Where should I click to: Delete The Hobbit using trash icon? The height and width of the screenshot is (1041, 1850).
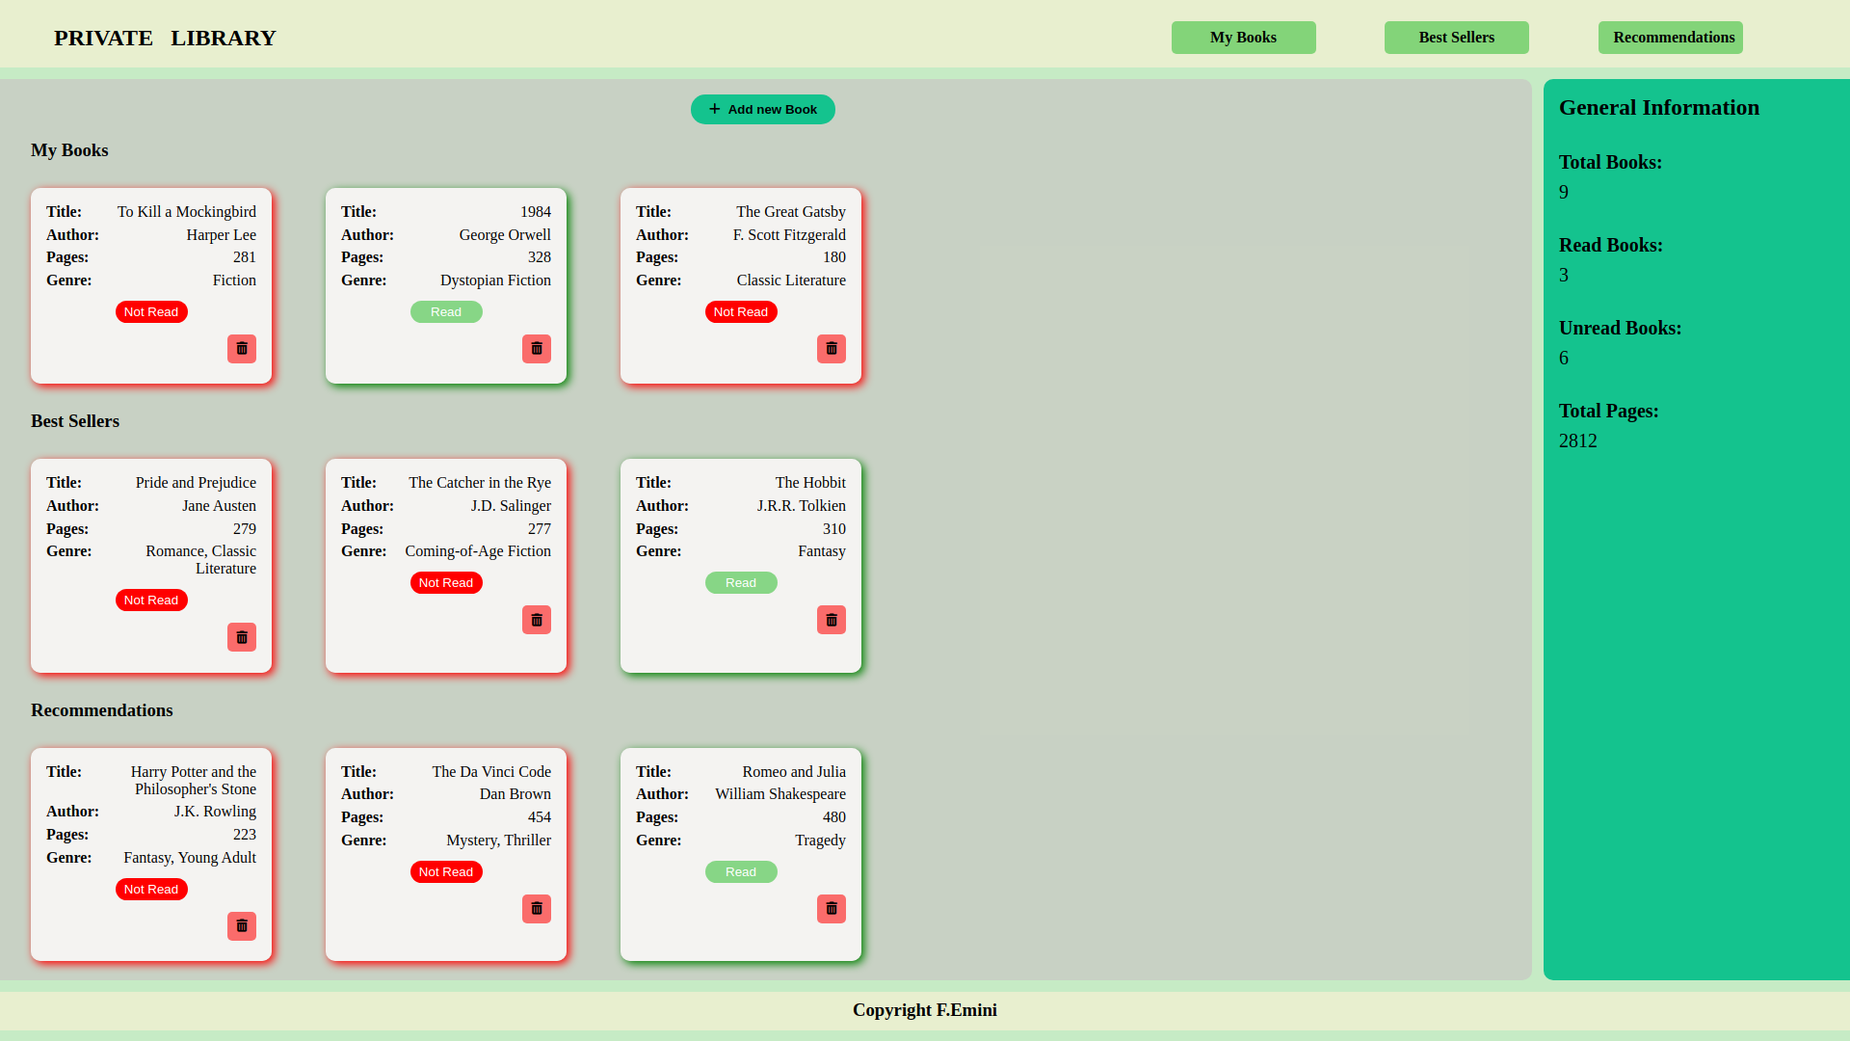click(832, 620)
